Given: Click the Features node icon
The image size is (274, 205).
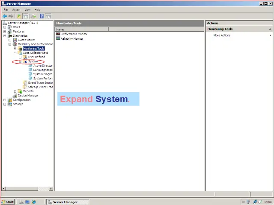Looking at the screenshot, I should [10, 31].
